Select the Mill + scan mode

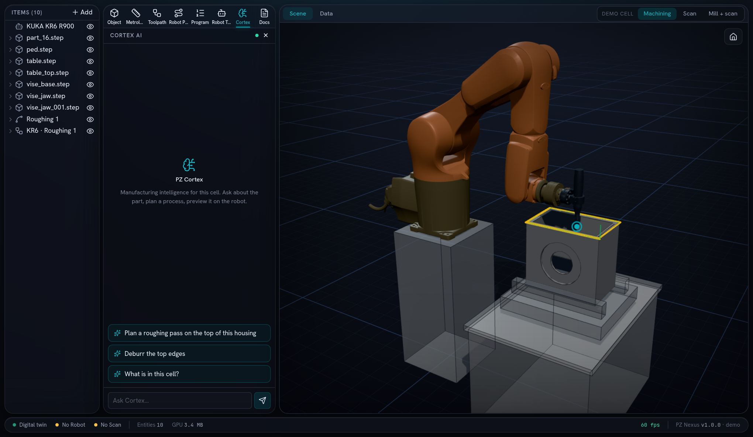pyautogui.click(x=723, y=14)
